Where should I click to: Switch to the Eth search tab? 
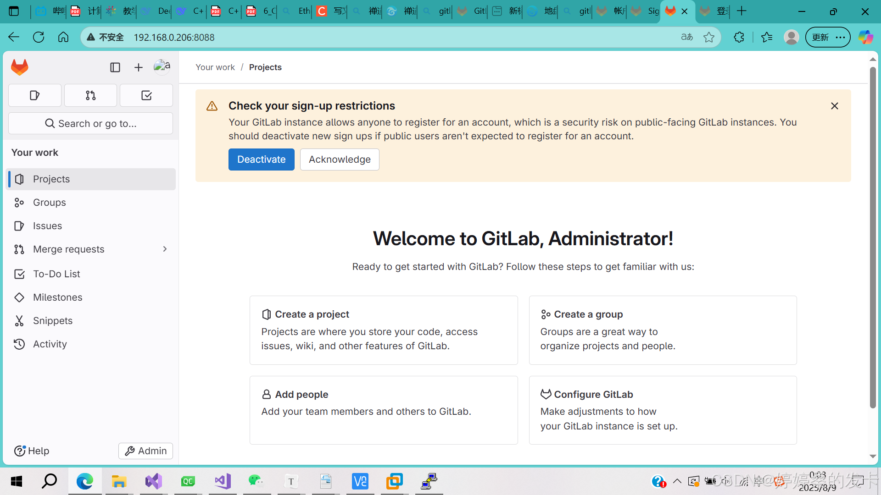(296, 11)
